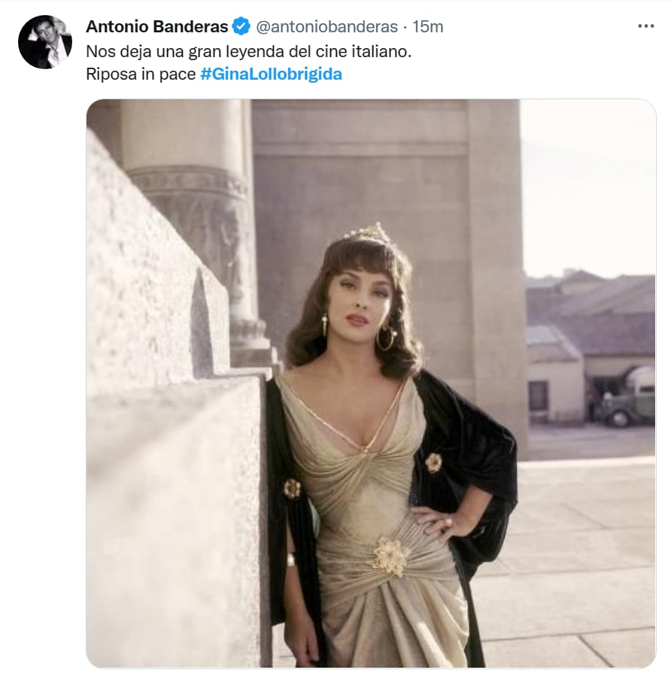The image size is (671, 682).
Task: Click the blue verified checkmark badge
Action: click(241, 26)
